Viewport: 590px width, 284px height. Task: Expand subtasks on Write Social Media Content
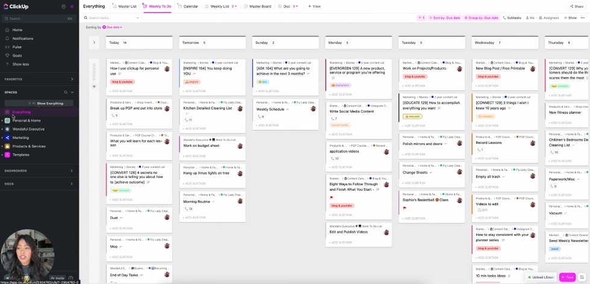tap(334, 119)
